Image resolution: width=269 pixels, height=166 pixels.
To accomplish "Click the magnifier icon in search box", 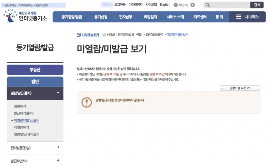I will (x=208, y=5).
